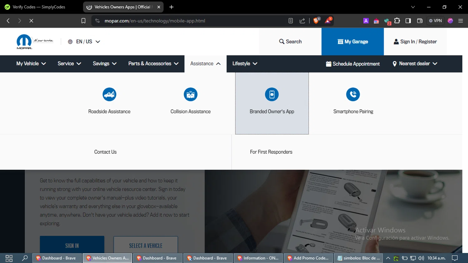Open the share page icon
The width and height of the screenshot is (468, 263).
pos(302,21)
